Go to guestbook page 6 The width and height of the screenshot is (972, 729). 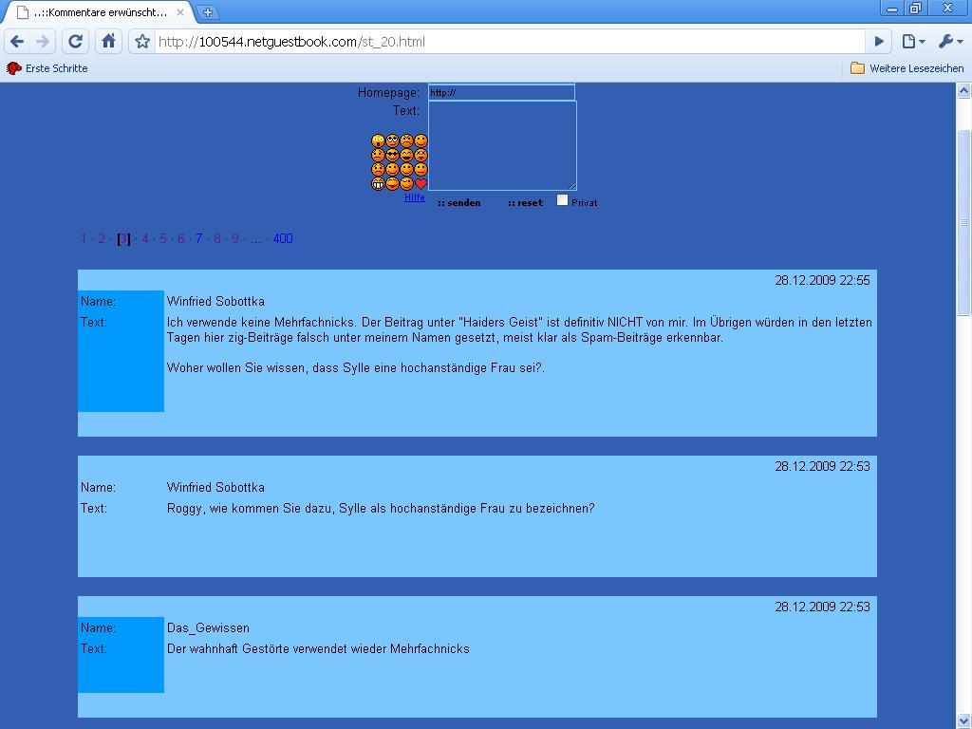181,238
